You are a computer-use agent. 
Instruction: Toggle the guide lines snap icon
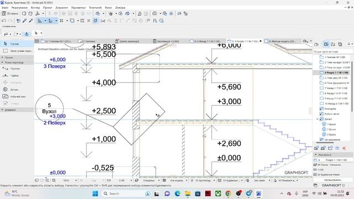click(40, 21)
